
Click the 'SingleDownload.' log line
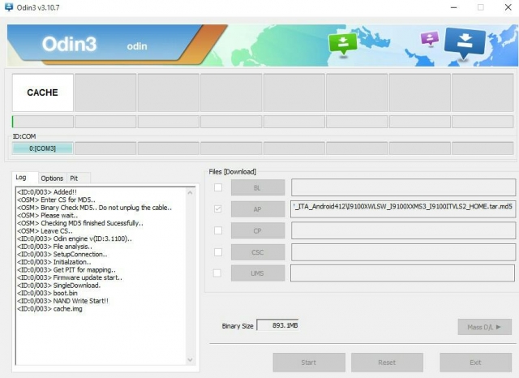[x=58, y=286]
